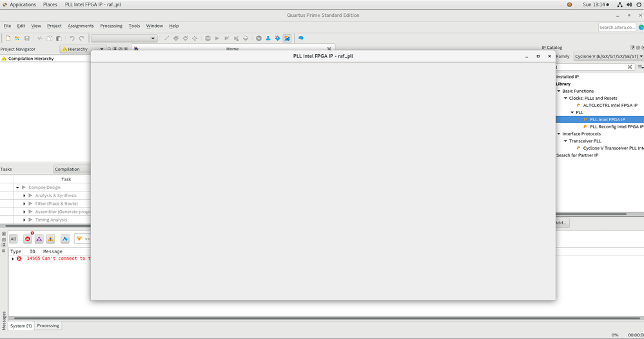Click the Add button in IP Catalog

click(561, 223)
